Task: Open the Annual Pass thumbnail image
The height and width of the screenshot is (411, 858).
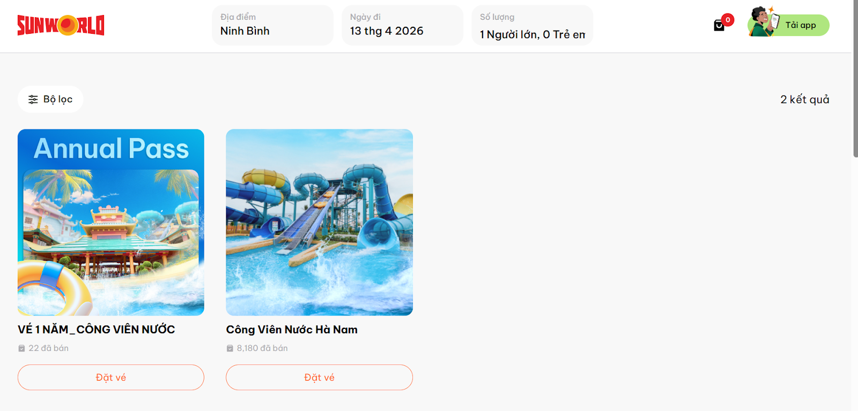Action: tap(111, 222)
